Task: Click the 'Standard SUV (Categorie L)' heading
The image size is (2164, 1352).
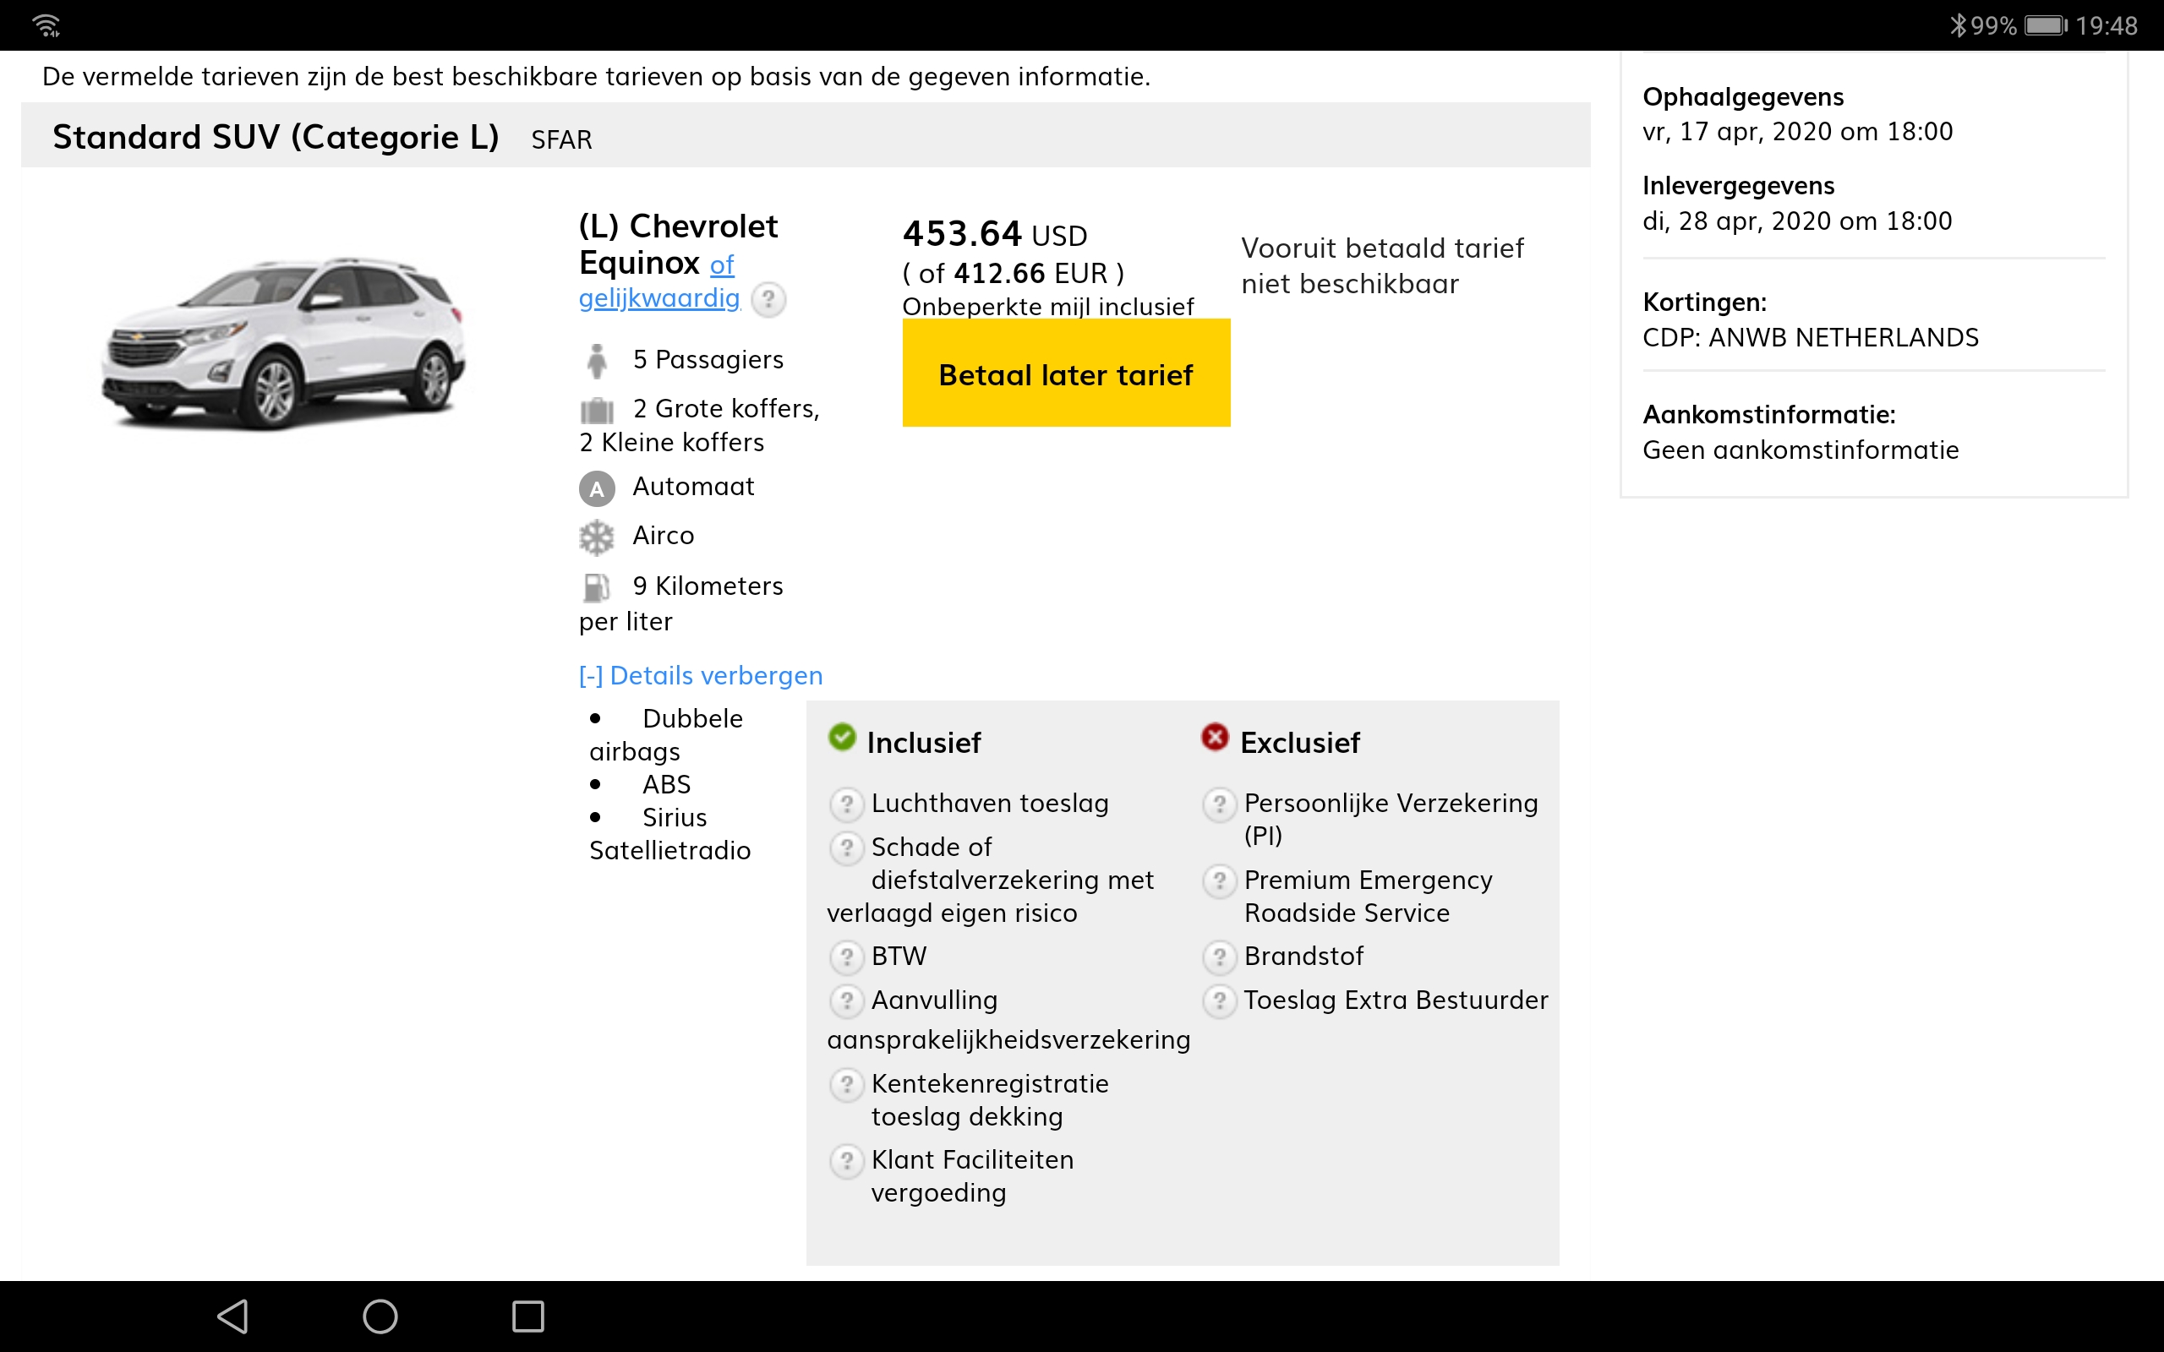Action: (x=276, y=137)
